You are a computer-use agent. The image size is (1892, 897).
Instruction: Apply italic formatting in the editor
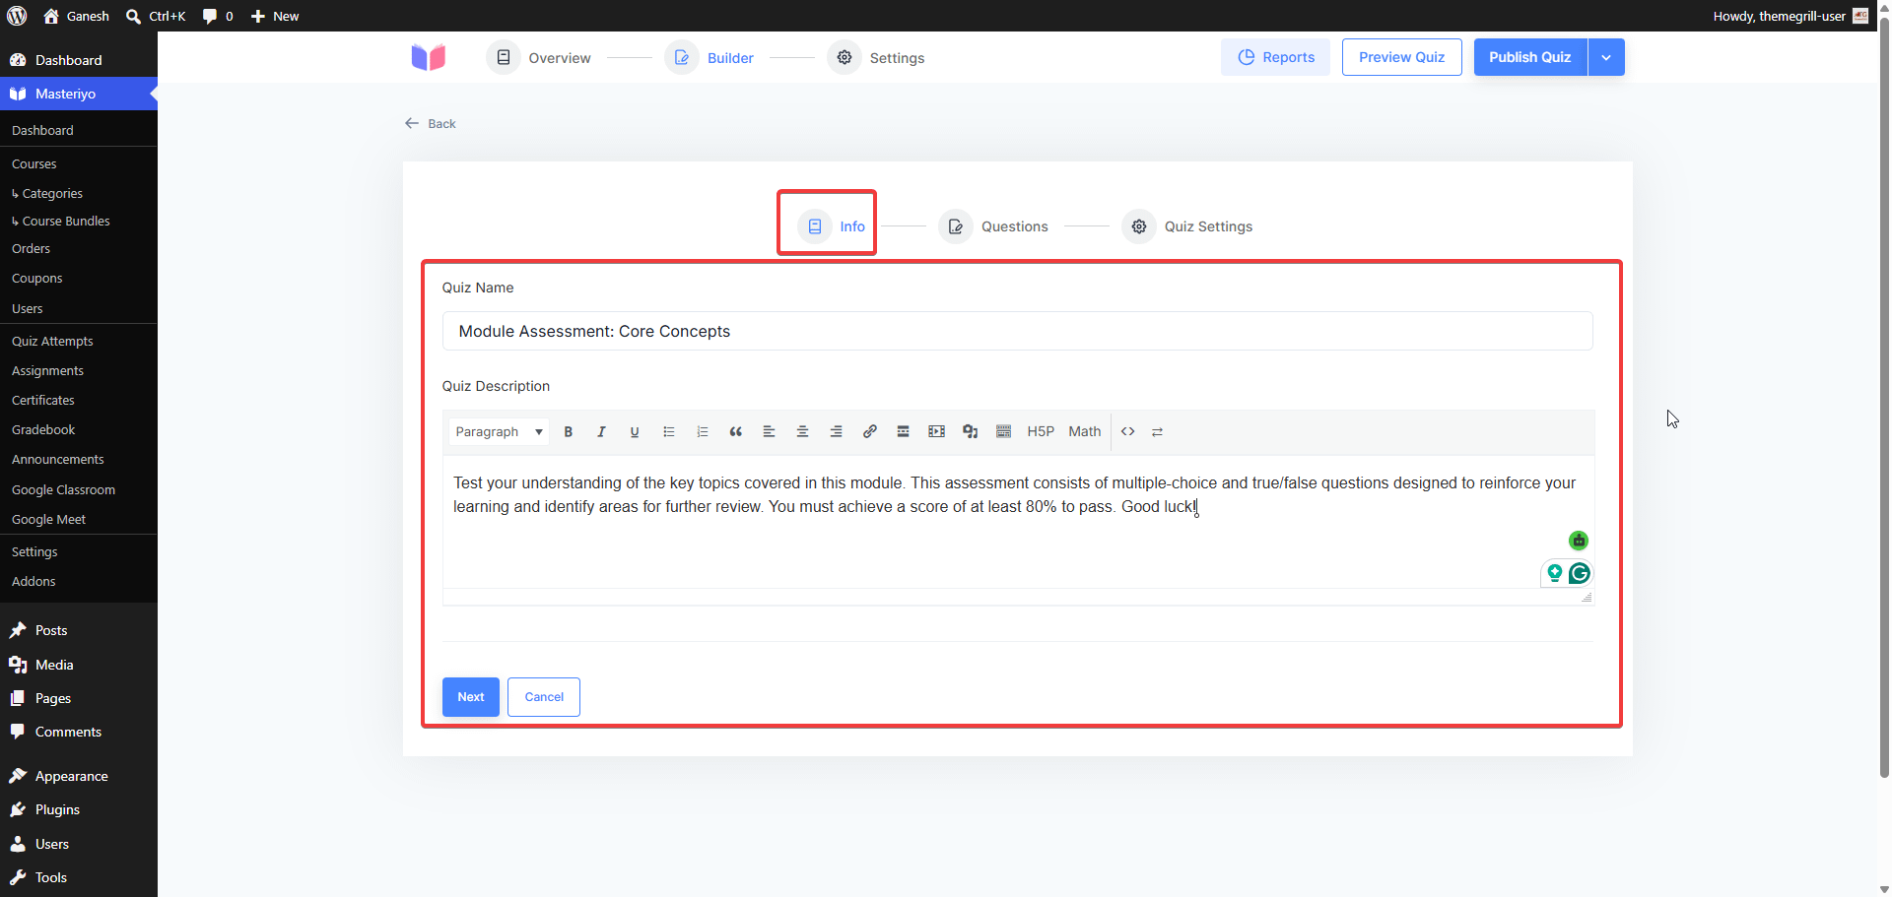(x=601, y=431)
